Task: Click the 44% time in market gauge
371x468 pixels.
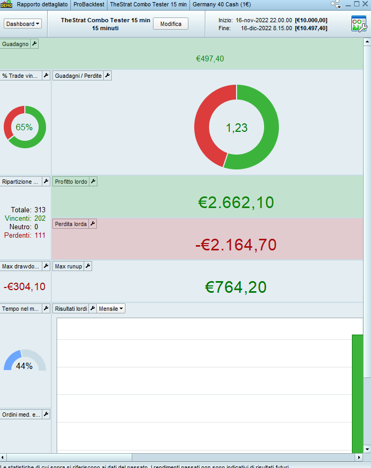Action: tap(25, 360)
